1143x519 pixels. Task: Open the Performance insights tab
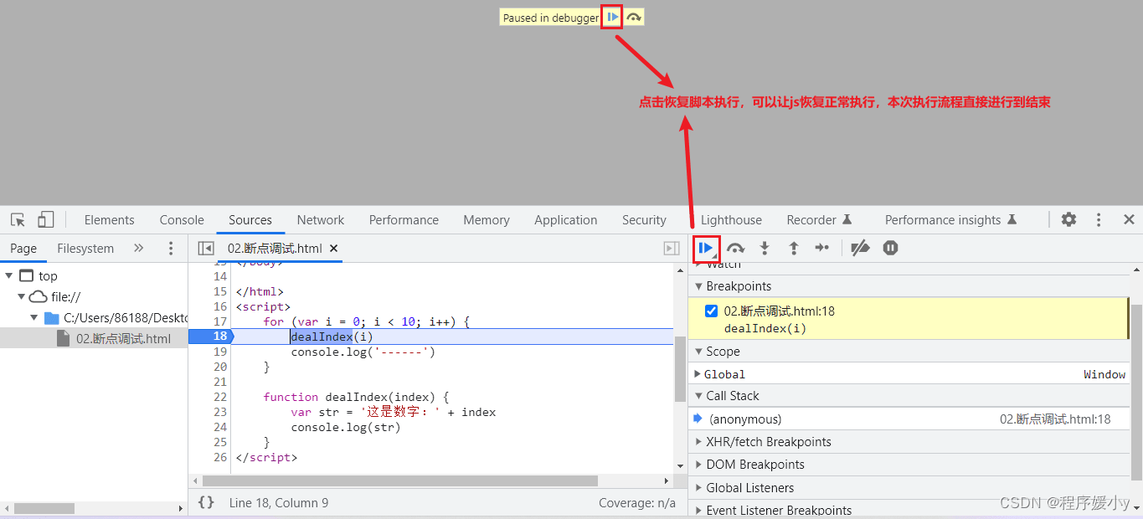pos(950,220)
